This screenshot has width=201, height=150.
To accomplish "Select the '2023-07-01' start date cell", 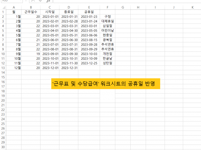I will [50, 44].
